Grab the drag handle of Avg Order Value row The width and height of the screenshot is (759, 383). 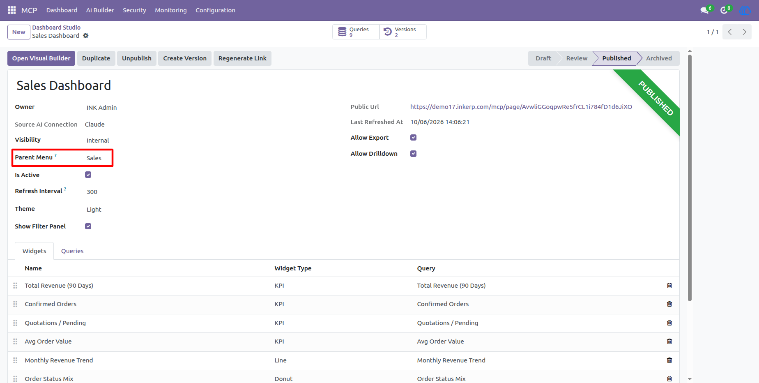click(15, 341)
